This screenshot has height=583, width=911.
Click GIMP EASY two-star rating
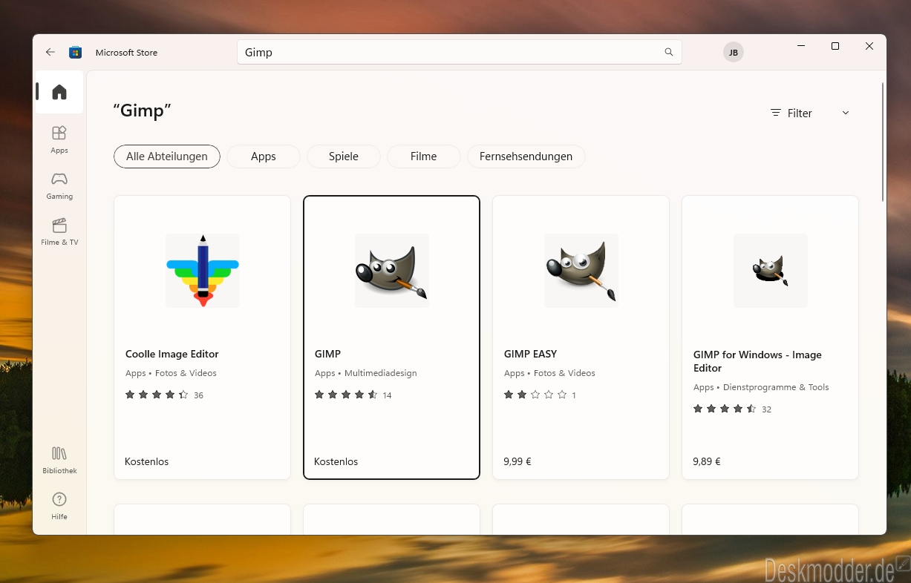click(535, 395)
